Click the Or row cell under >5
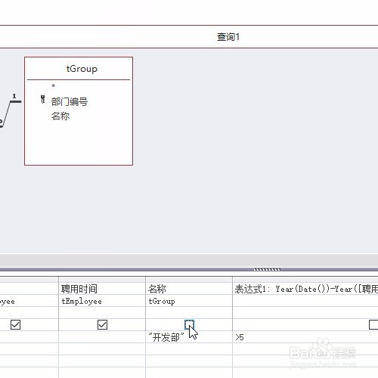This screenshot has height=378, width=378. [x=305, y=349]
